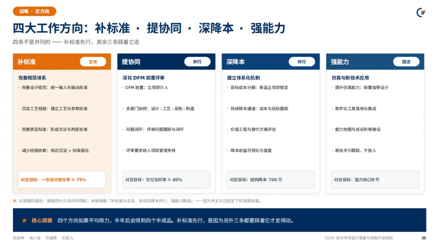Select the 并行 pill in 深降本 header

pyautogui.click(x=302, y=62)
